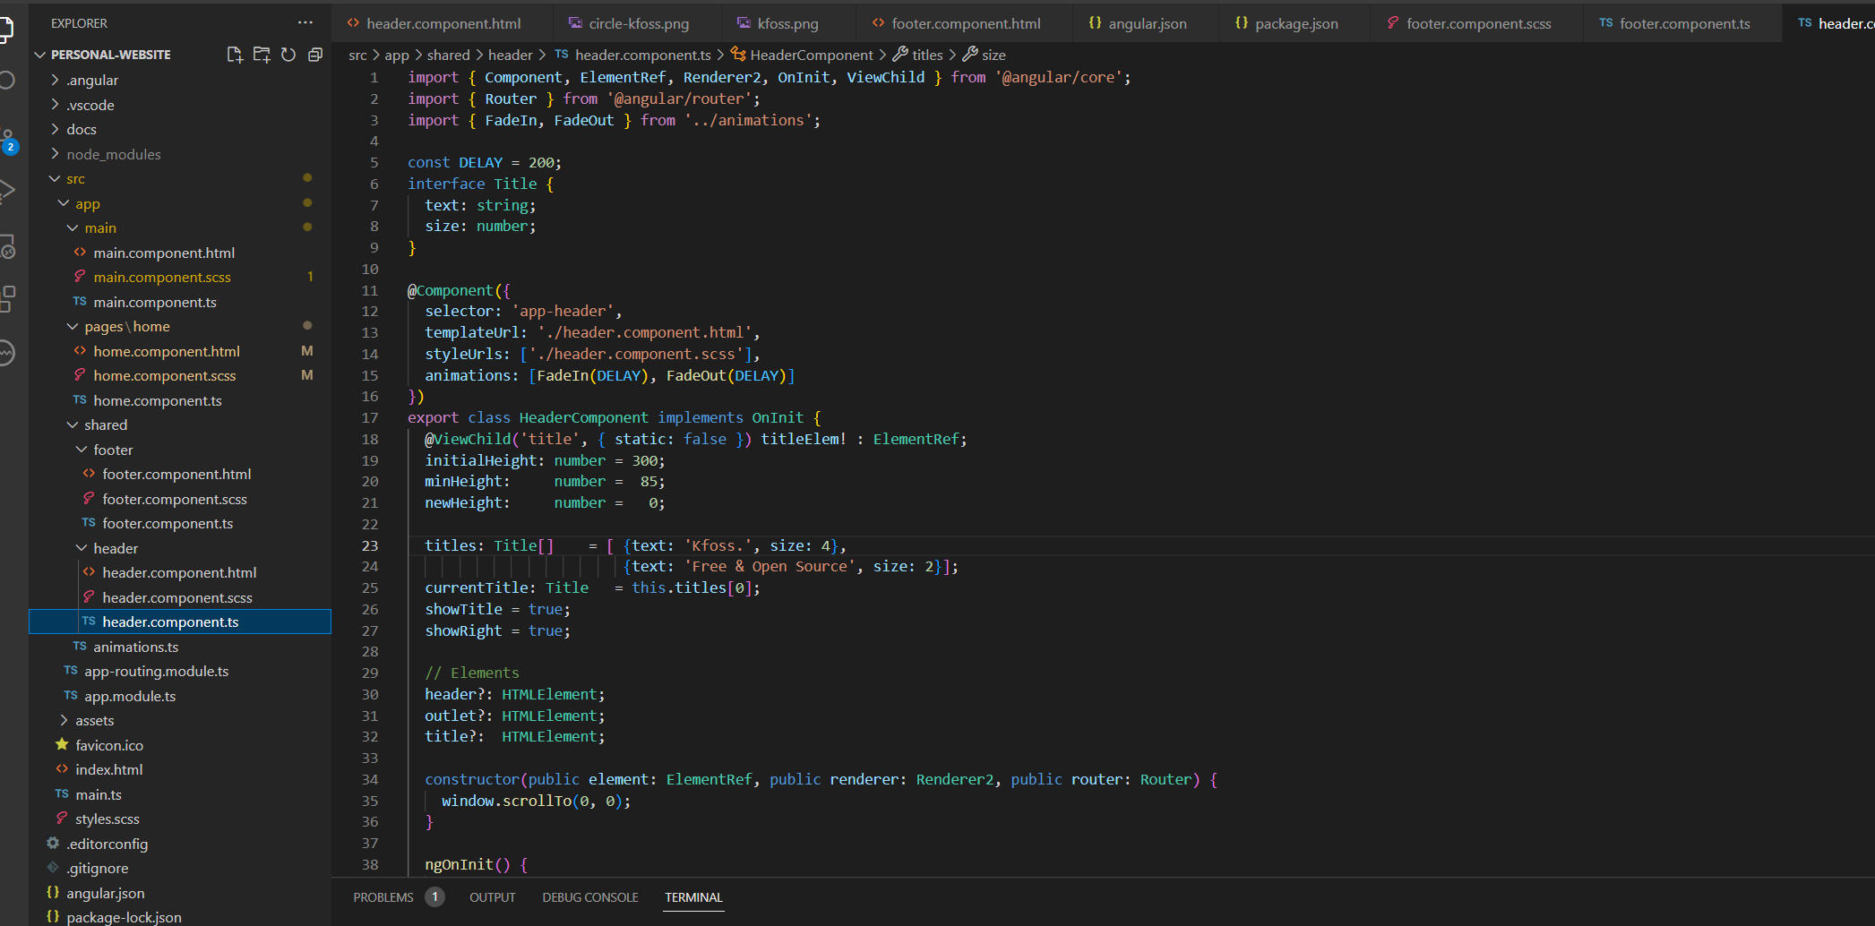Collapse the src folder
Viewport: 1875px width, 926px height.
coord(75,179)
